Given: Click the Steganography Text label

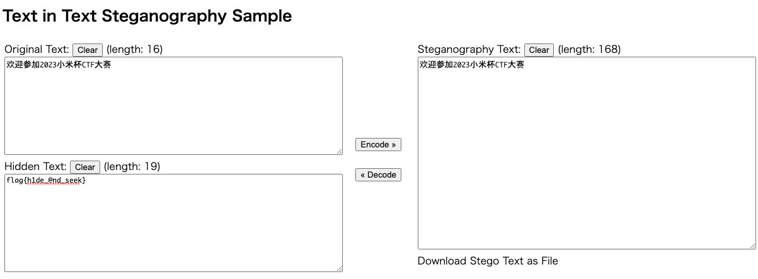Looking at the screenshot, I should tap(469, 49).
